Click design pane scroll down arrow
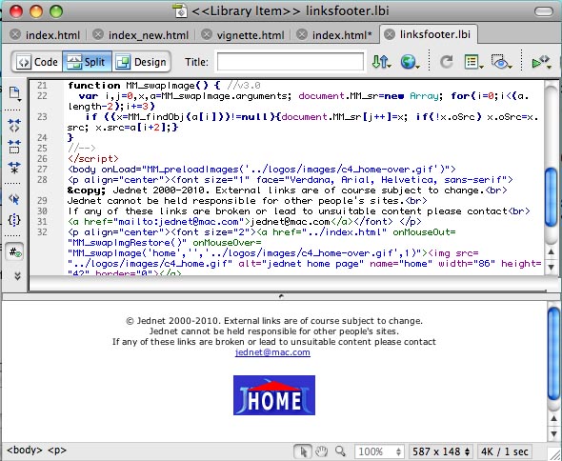 (x=553, y=433)
